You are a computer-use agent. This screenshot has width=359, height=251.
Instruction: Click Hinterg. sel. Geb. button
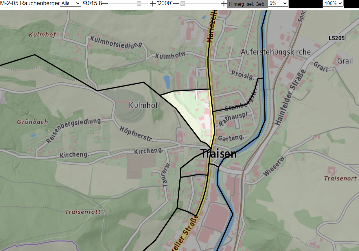coord(247,4)
